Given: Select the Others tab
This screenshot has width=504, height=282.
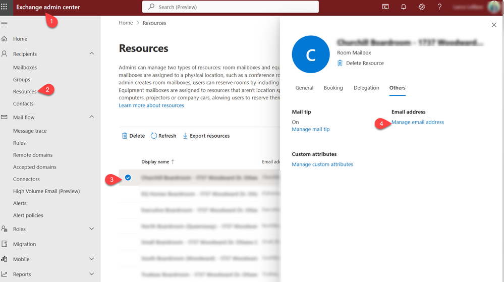Looking at the screenshot, I should (x=397, y=88).
